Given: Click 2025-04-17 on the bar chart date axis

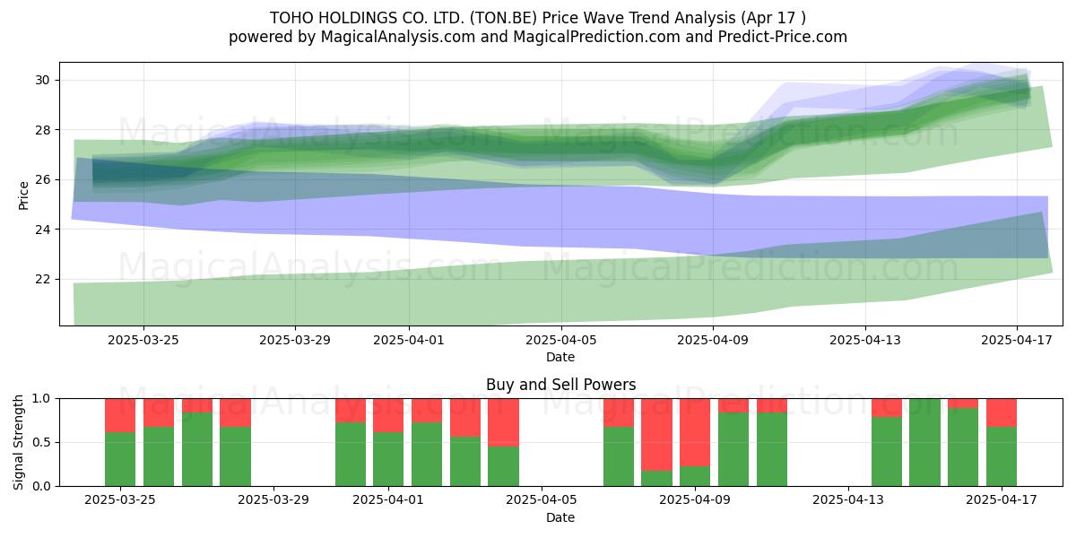Looking at the screenshot, I should point(1002,500).
